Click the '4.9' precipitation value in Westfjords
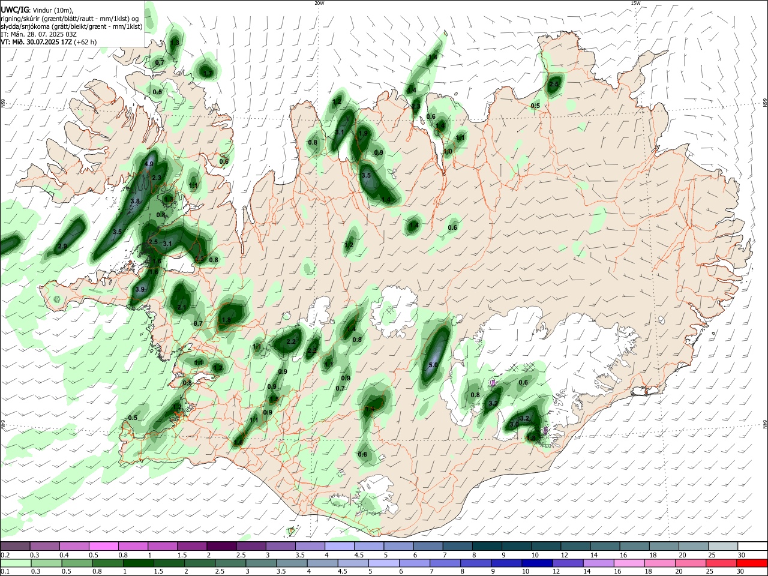The image size is (768, 576). tap(149, 164)
